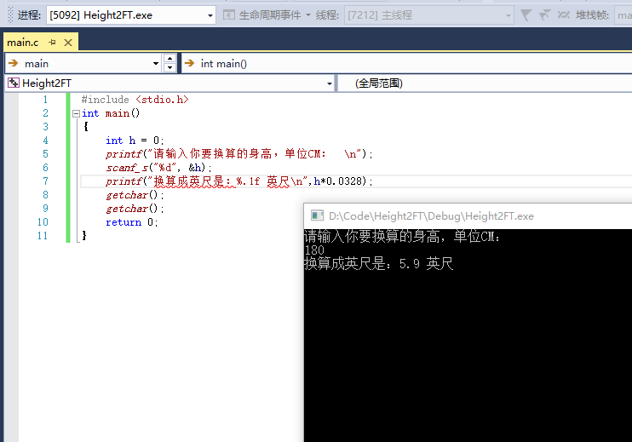This screenshot has width=632, height=442.
Task: Click the Height2FT project icon
Action: coord(14,83)
